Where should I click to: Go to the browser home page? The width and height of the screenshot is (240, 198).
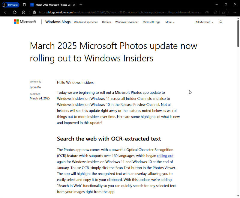(24, 12)
